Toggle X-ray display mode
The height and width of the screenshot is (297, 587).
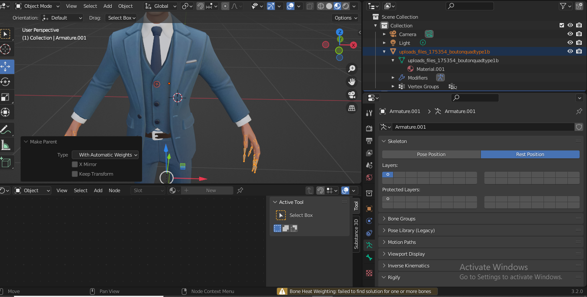click(x=310, y=6)
